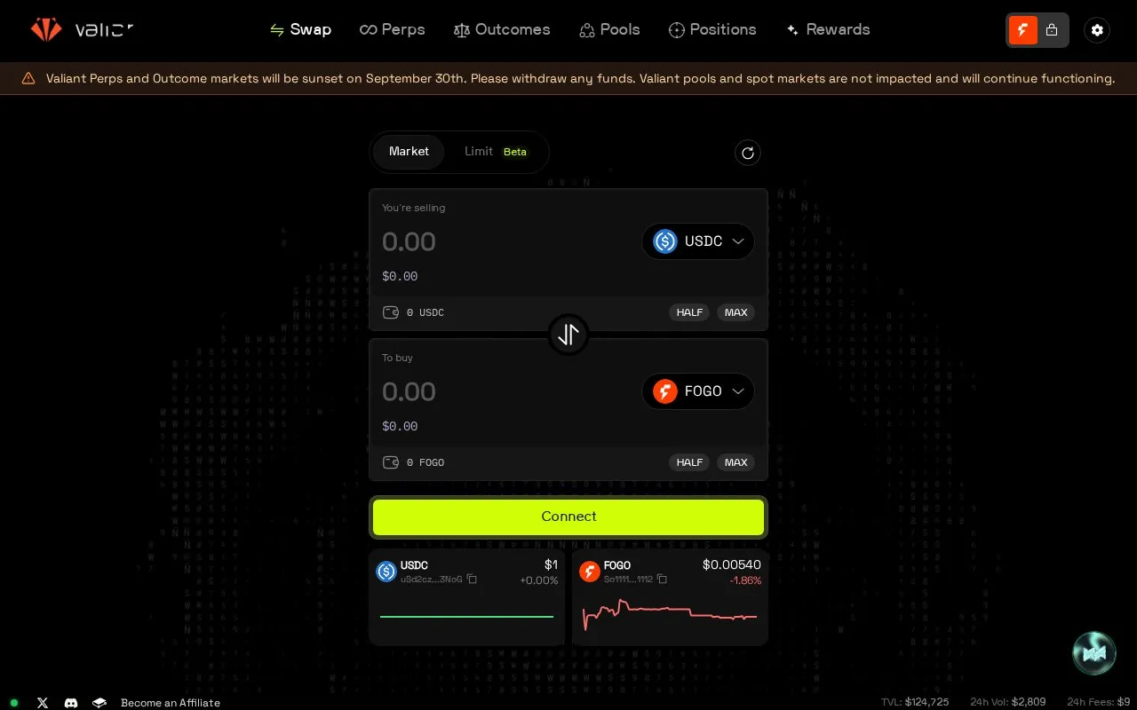The image size is (1137, 710).
Task: Open the docs book icon in footer
Action: coord(99,703)
